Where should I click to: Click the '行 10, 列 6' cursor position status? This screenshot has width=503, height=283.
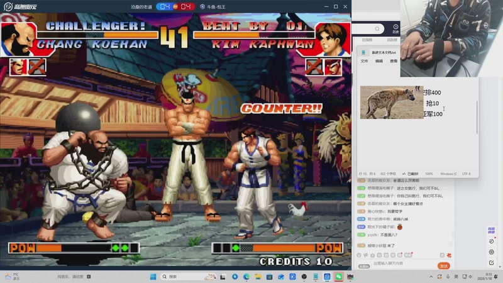click(368, 174)
